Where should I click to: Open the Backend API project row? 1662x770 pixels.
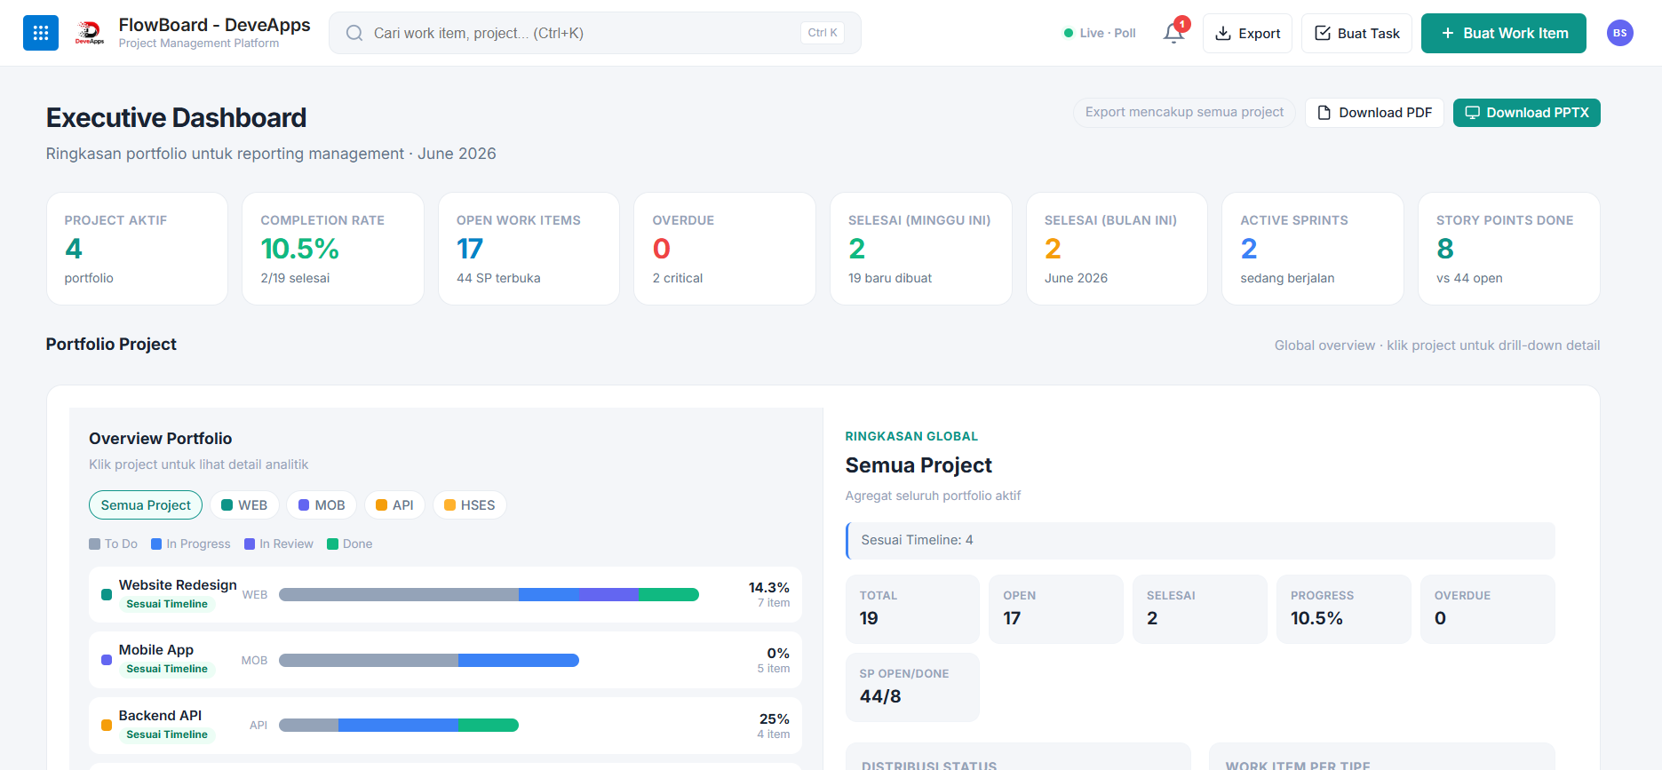[445, 726]
